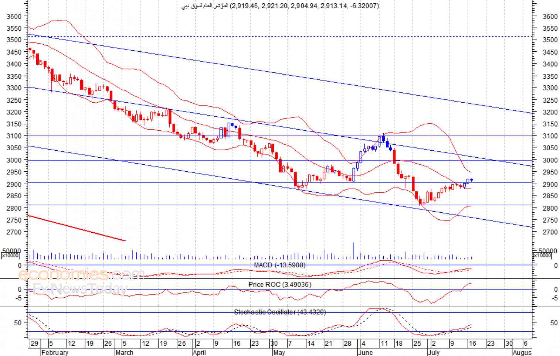The image size is (560, 356).
Task: Click the 11 date label in June
Action: point(384,343)
